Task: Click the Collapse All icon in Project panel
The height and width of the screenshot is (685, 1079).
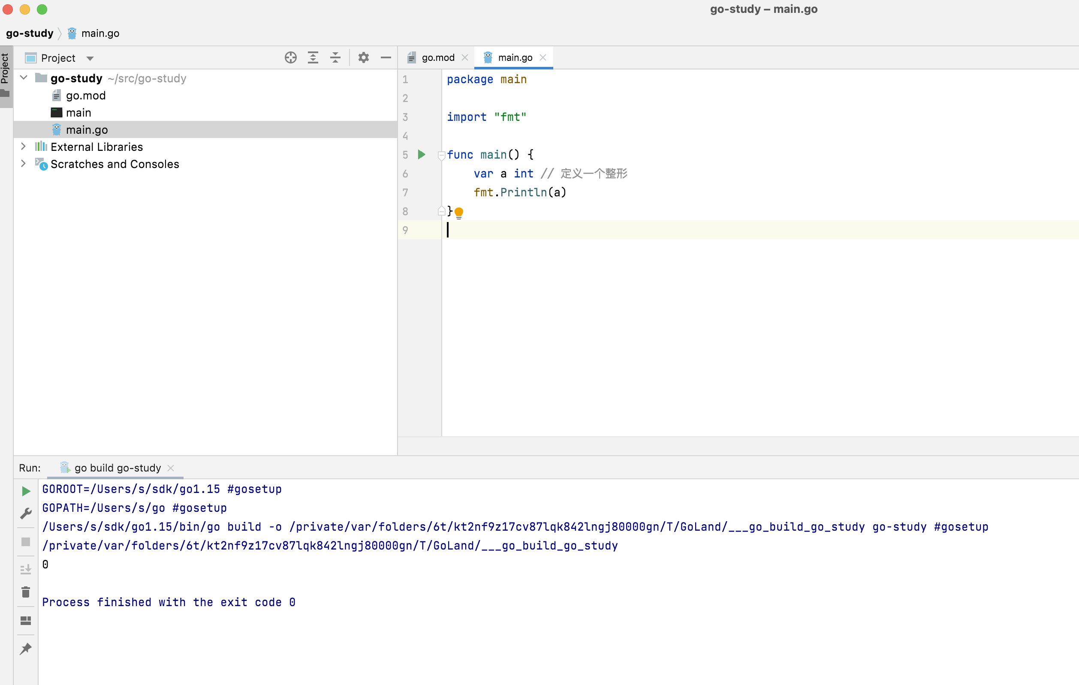Action: 335,58
